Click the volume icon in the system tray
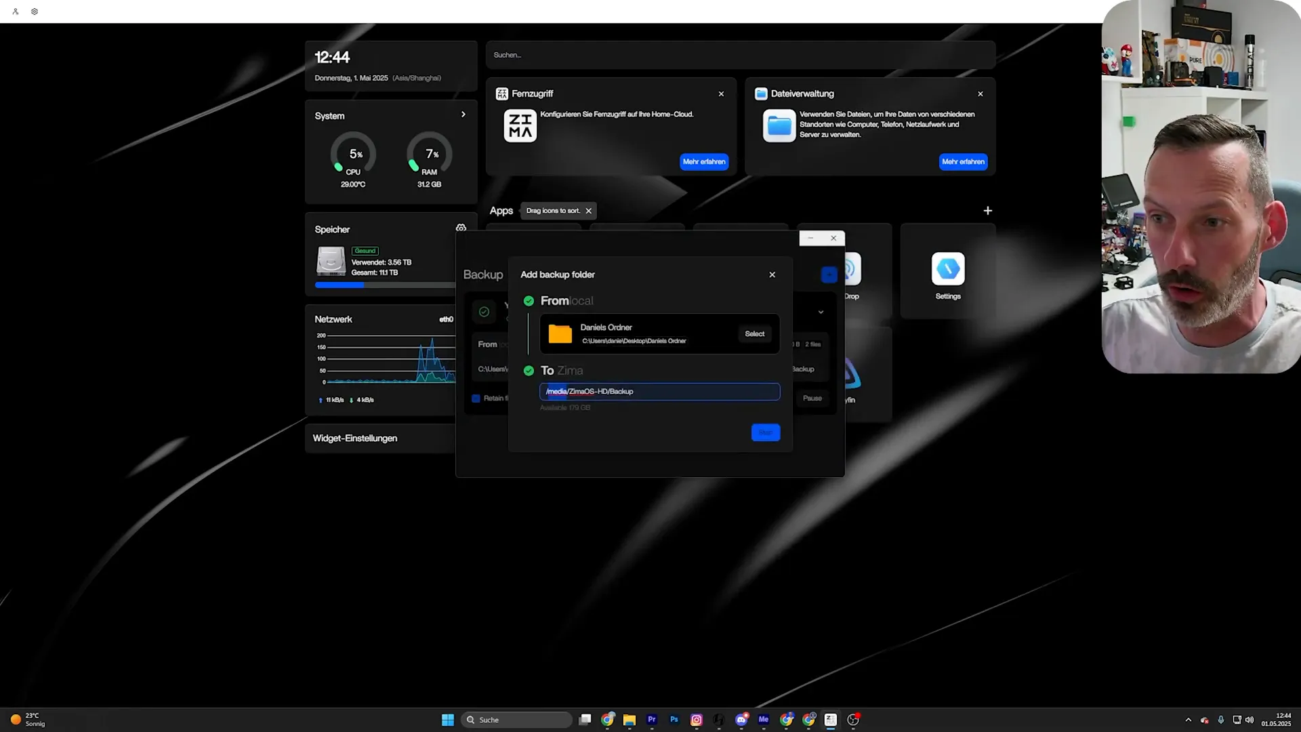This screenshot has height=732, width=1301. click(x=1250, y=720)
